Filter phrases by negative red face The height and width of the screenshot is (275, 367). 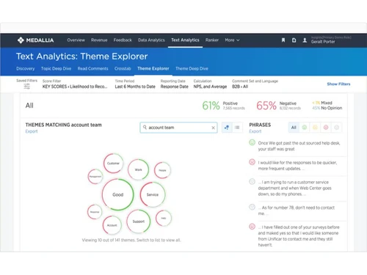[x=326, y=128]
